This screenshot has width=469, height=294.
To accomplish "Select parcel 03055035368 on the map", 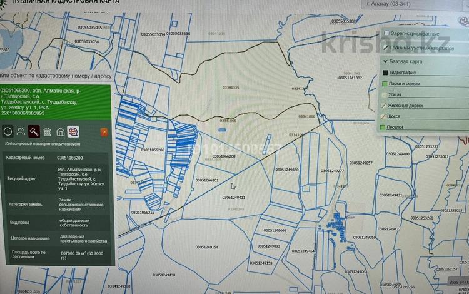I will [343, 21].
